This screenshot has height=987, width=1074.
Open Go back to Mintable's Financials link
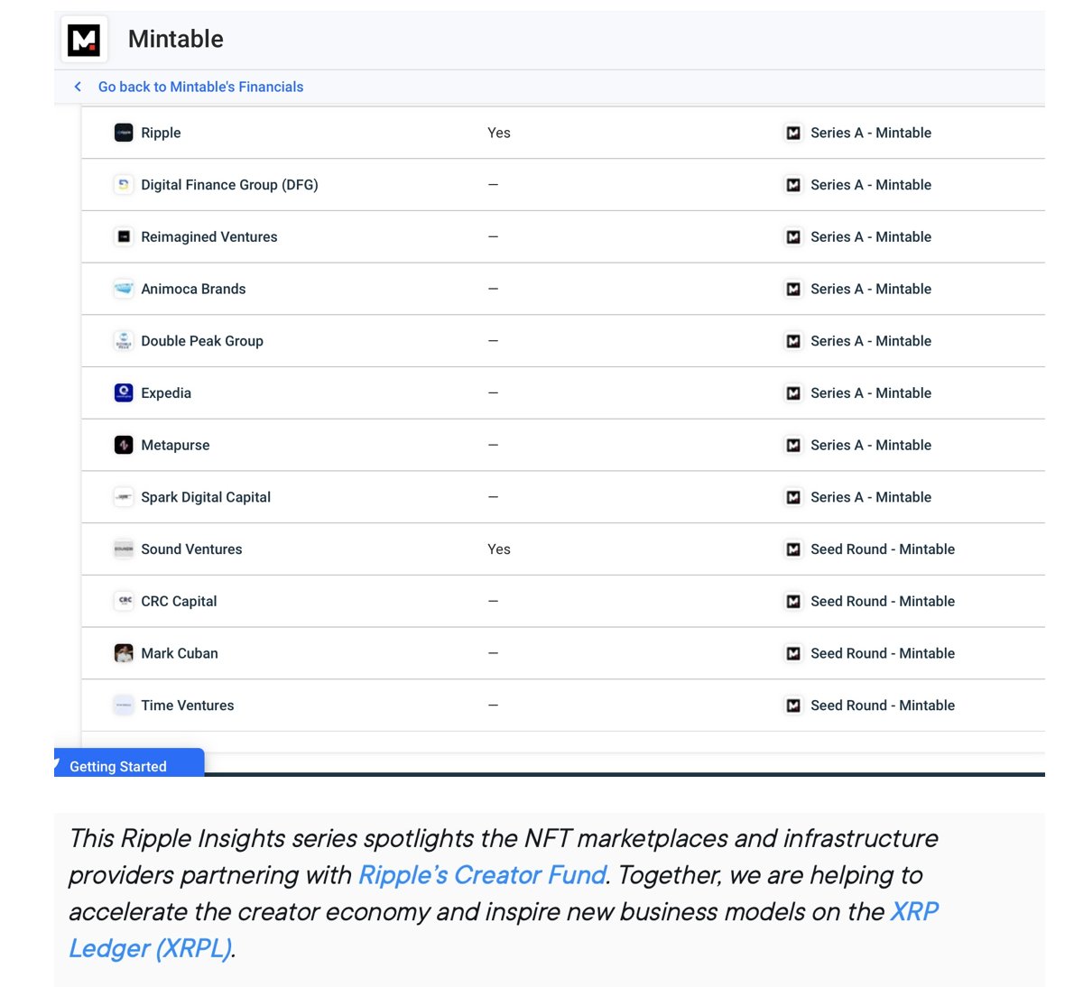[200, 87]
